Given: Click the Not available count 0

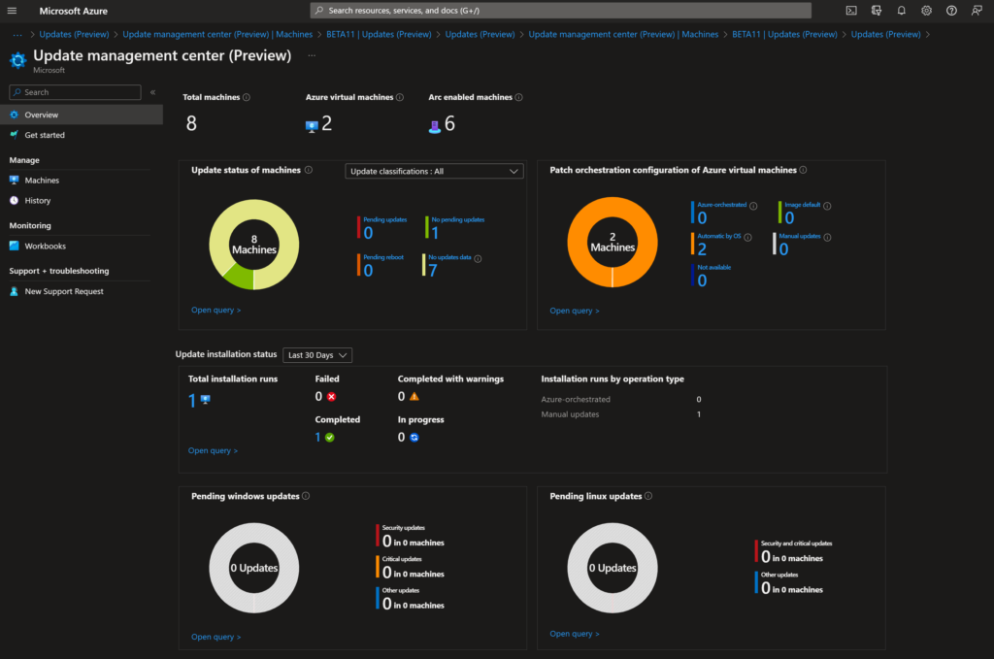Looking at the screenshot, I should point(702,280).
